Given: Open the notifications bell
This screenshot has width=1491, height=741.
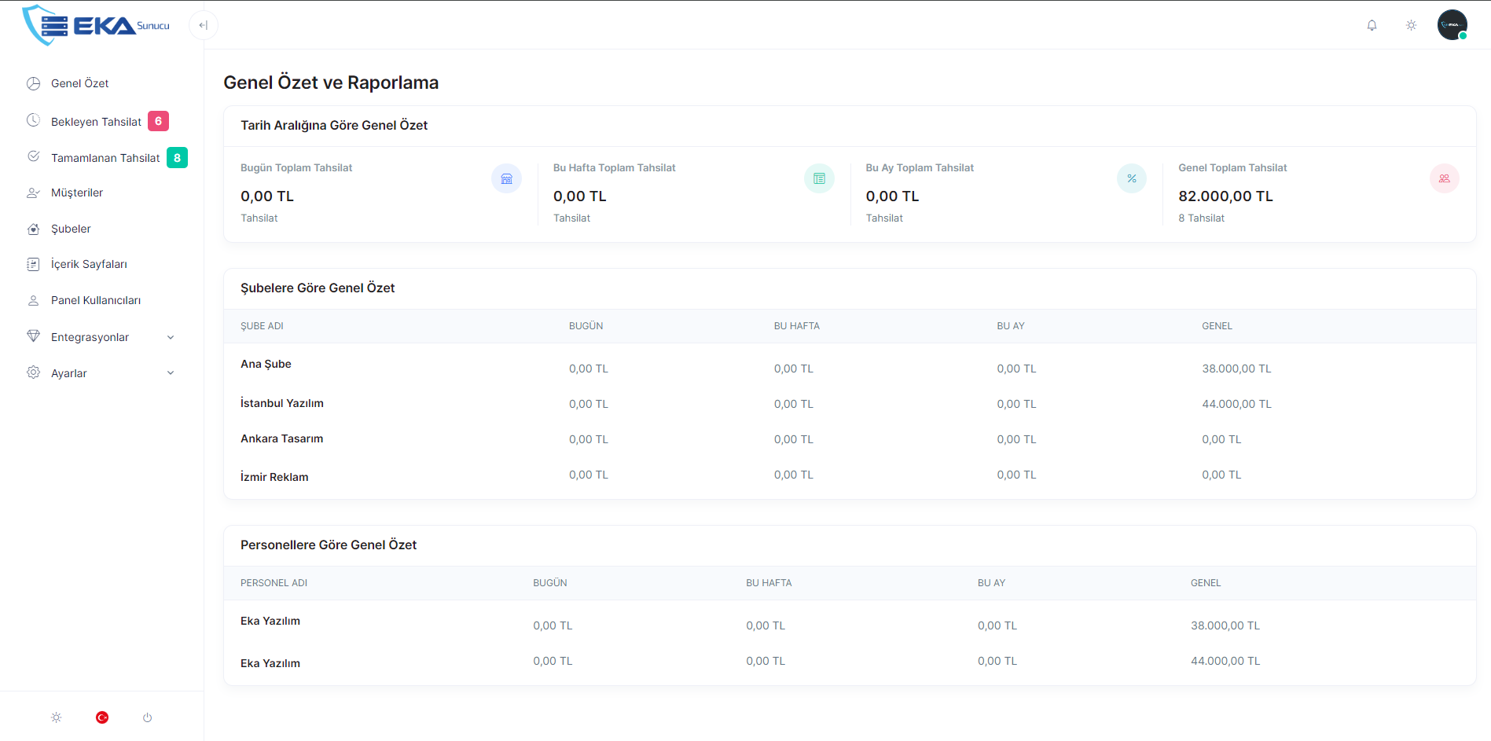Looking at the screenshot, I should coord(1372,25).
